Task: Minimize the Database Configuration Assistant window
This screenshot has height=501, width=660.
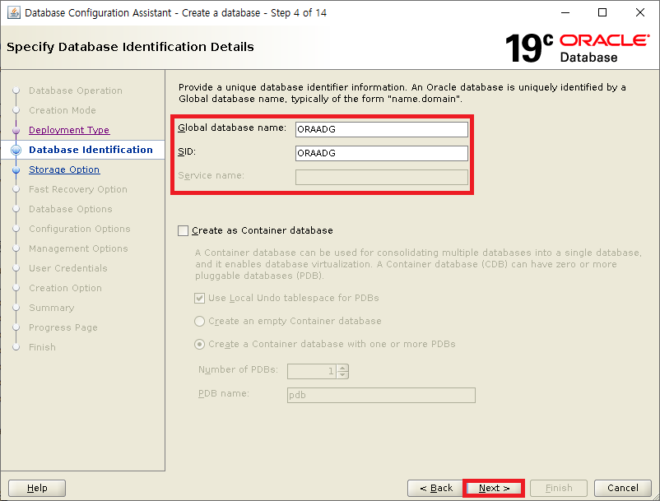Action: coord(565,12)
